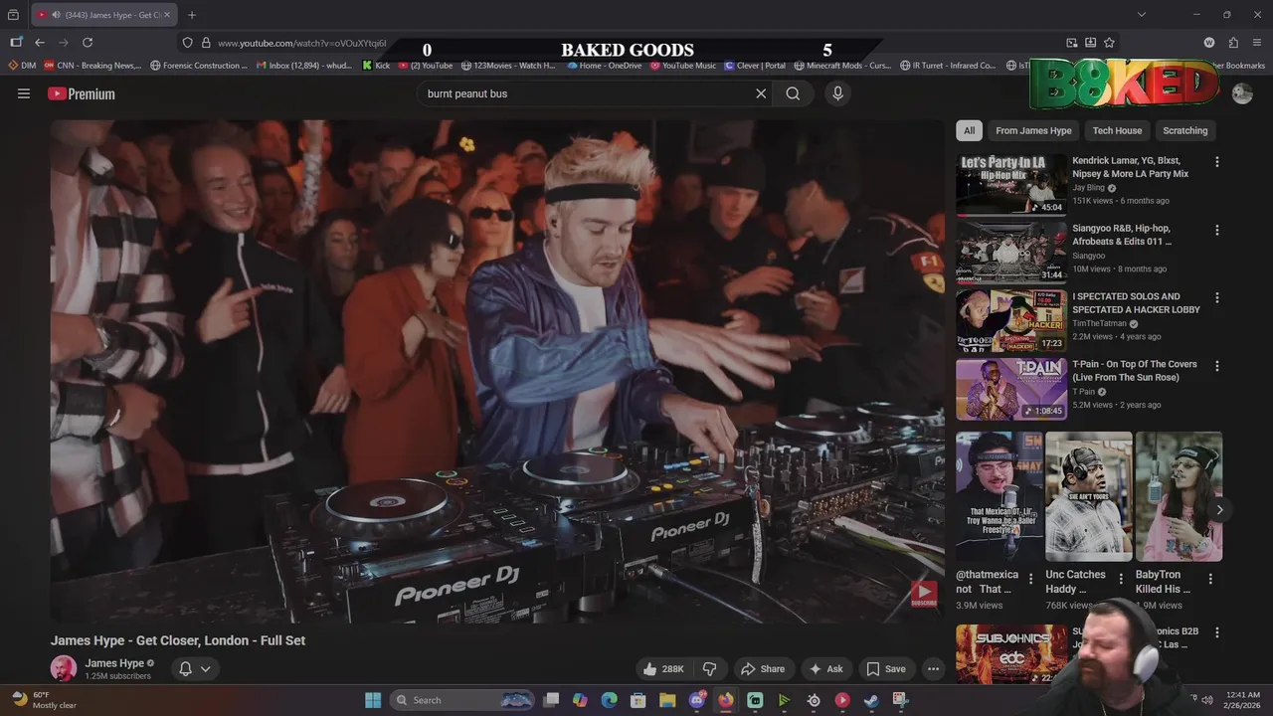Click the Windows taskbar Search box
The height and width of the screenshot is (716, 1273).
pos(462,700)
